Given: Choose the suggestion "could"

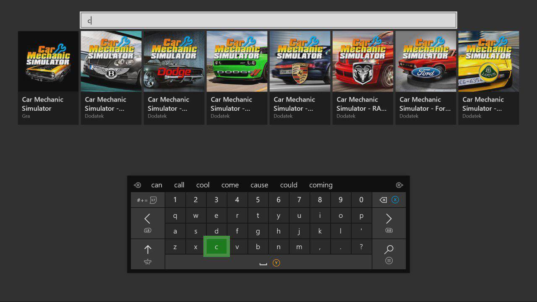Looking at the screenshot, I should [x=289, y=185].
